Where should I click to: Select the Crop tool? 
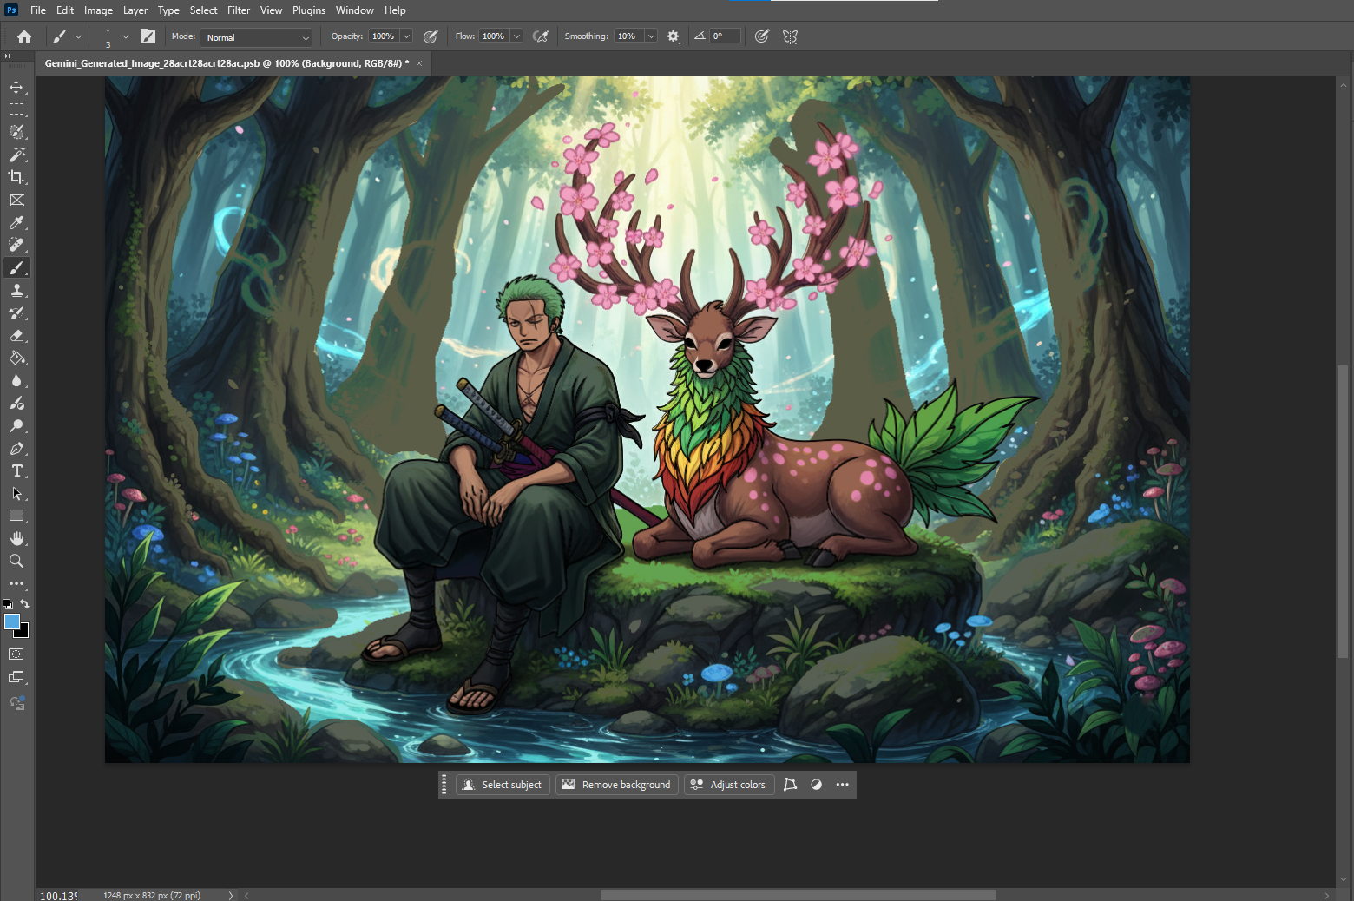16,177
